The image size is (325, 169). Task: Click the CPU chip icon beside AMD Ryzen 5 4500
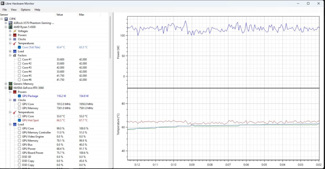click(10, 27)
